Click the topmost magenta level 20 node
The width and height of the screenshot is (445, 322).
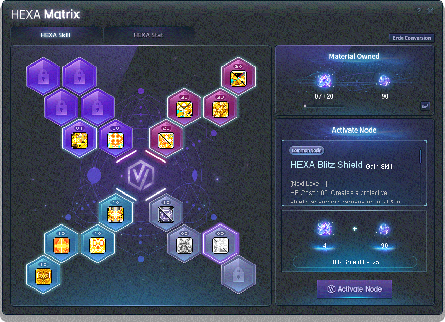(x=239, y=76)
